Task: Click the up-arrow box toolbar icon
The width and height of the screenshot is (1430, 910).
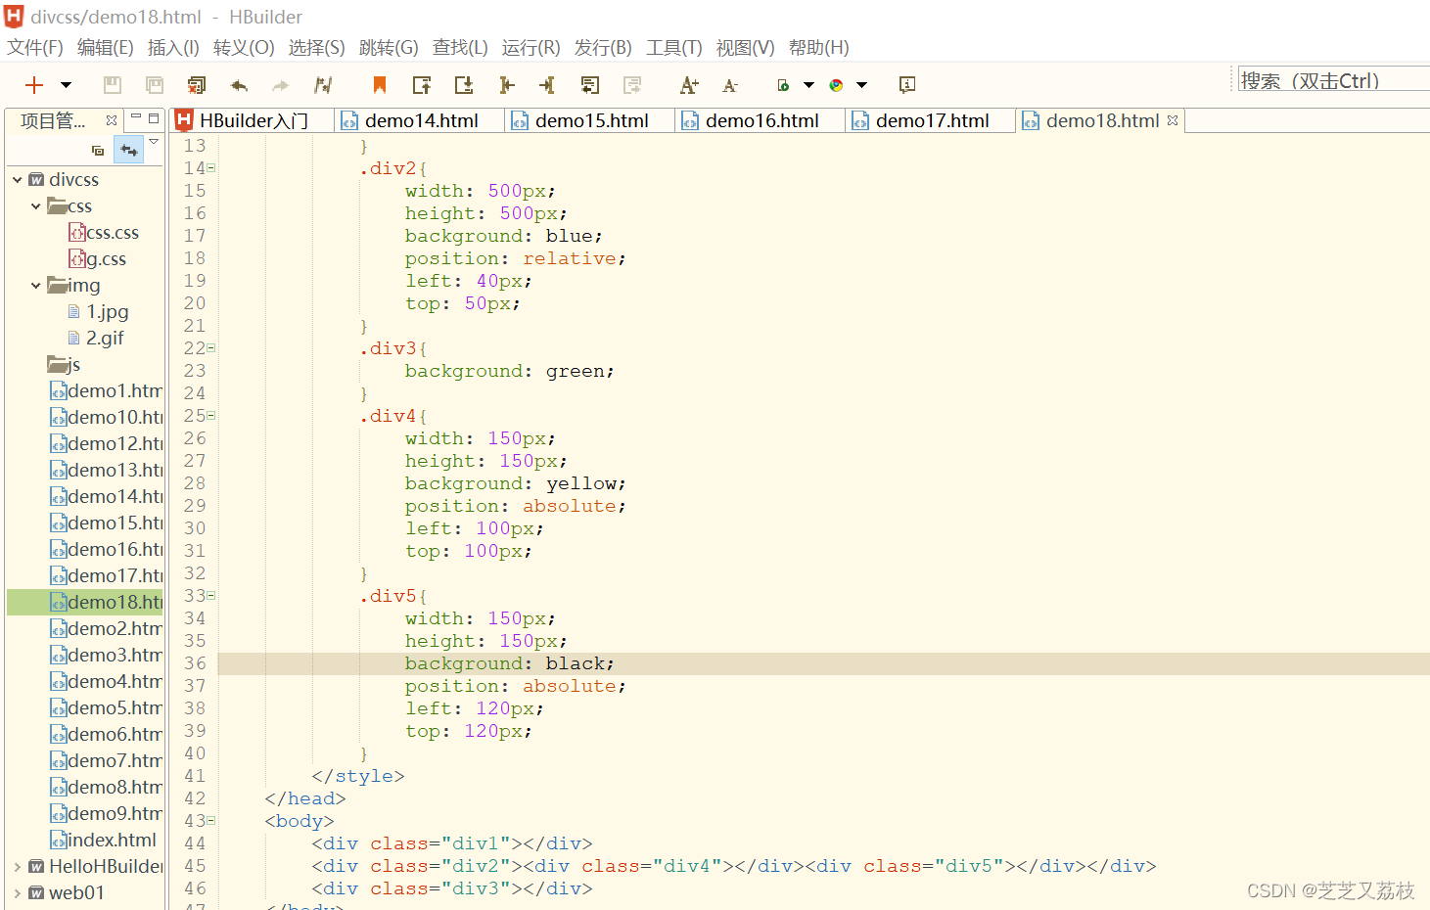Action: click(x=422, y=85)
